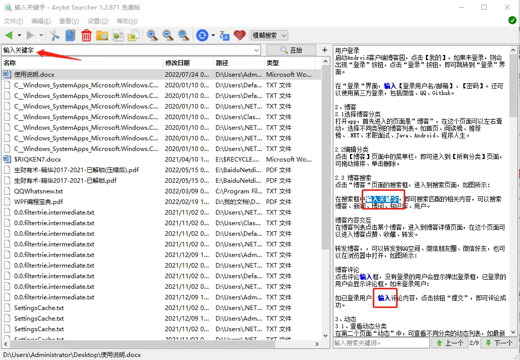Open the 文件(F) menu
The width and height of the screenshot is (520, 360).
click(14, 21)
